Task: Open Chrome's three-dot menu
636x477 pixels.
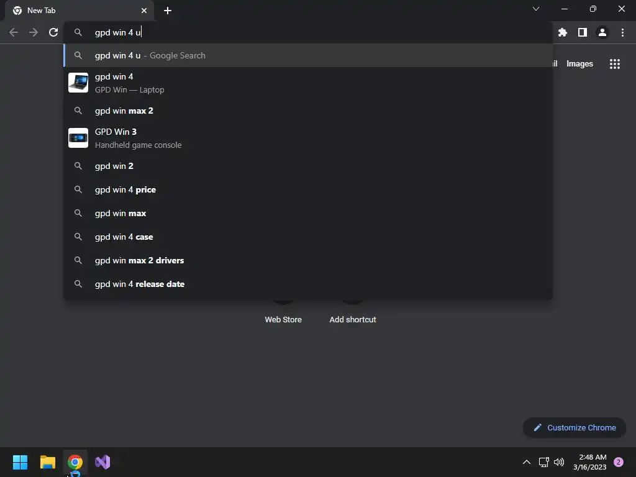Action: click(x=622, y=32)
